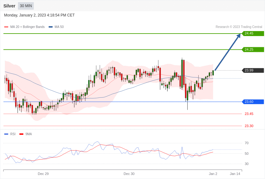Click the 23.45 red support label
The width and height of the screenshot is (265, 179).
(x=249, y=114)
